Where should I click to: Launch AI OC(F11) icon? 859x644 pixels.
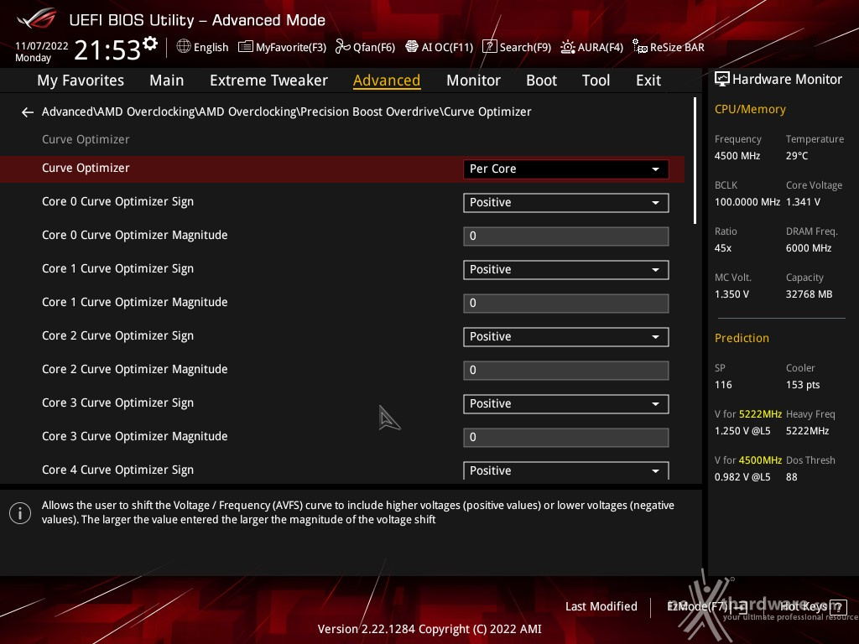pos(411,47)
